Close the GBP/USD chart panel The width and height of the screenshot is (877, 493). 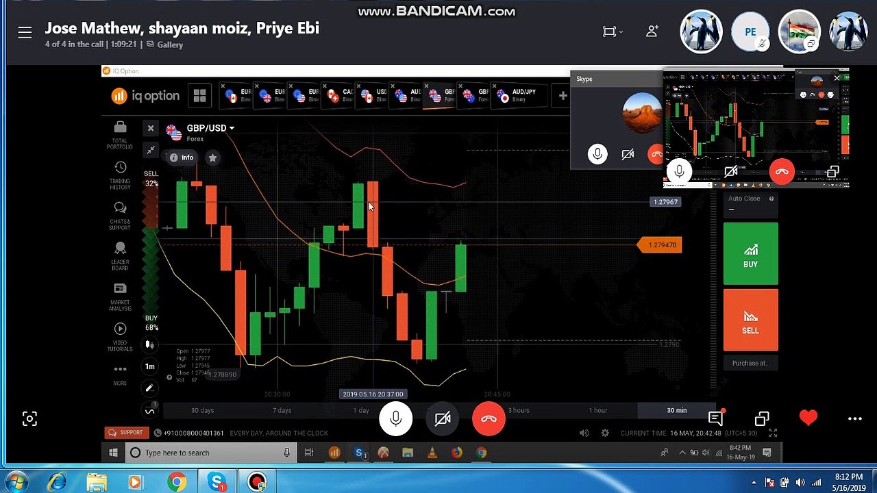(x=151, y=128)
